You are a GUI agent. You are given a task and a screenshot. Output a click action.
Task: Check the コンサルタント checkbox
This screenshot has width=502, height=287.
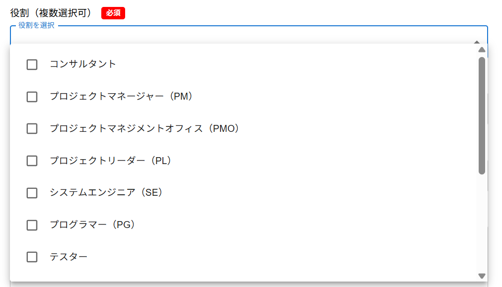click(32, 64)
